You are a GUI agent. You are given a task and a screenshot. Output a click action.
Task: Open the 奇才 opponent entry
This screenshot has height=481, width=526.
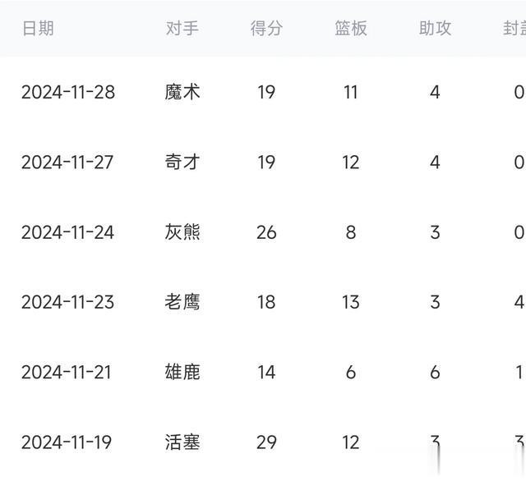(182, 163)
